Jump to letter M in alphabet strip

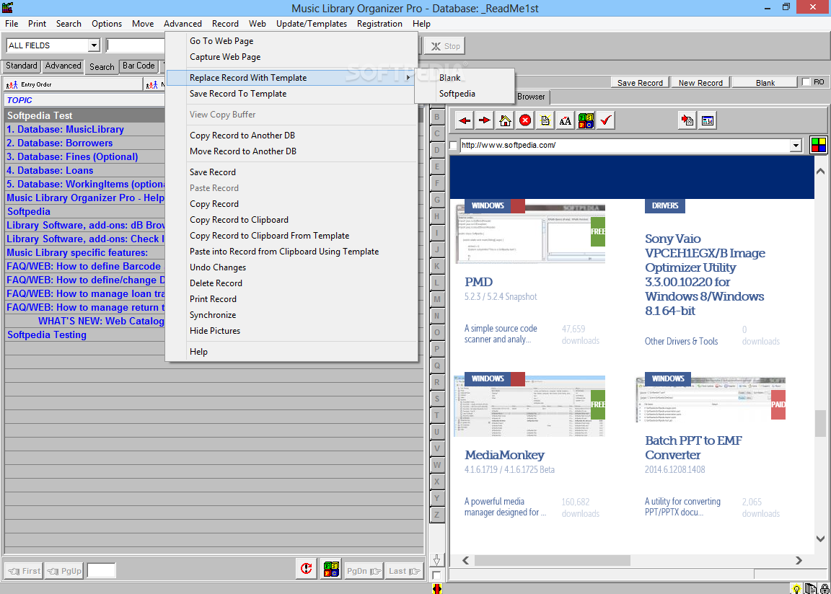(x=436, y=299)
